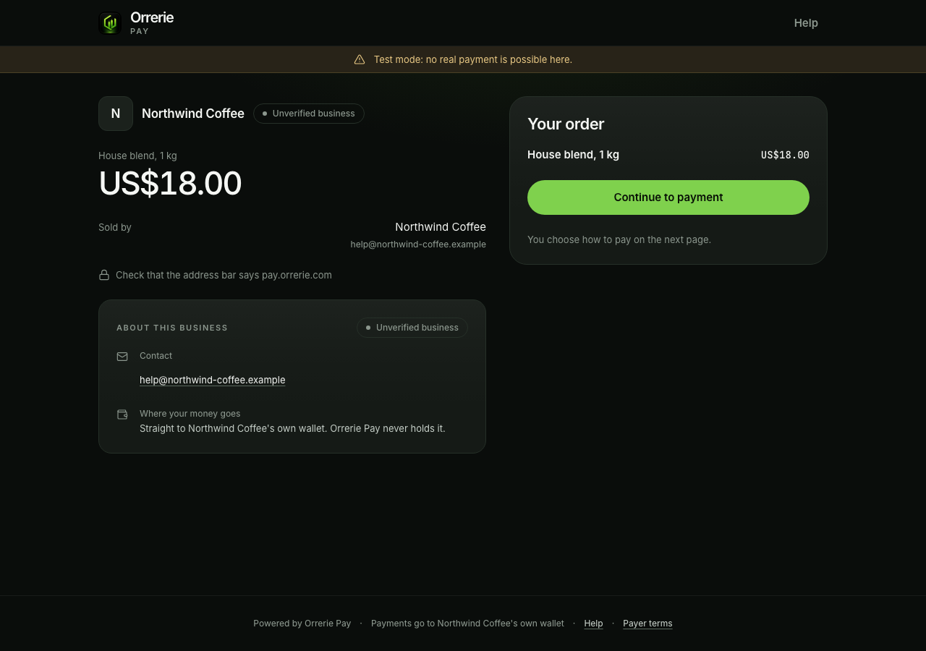The height and width of the screenshot is (651, 926).
Task: Click the 'Contact' label in About card
Action: [x=156, y=356]
